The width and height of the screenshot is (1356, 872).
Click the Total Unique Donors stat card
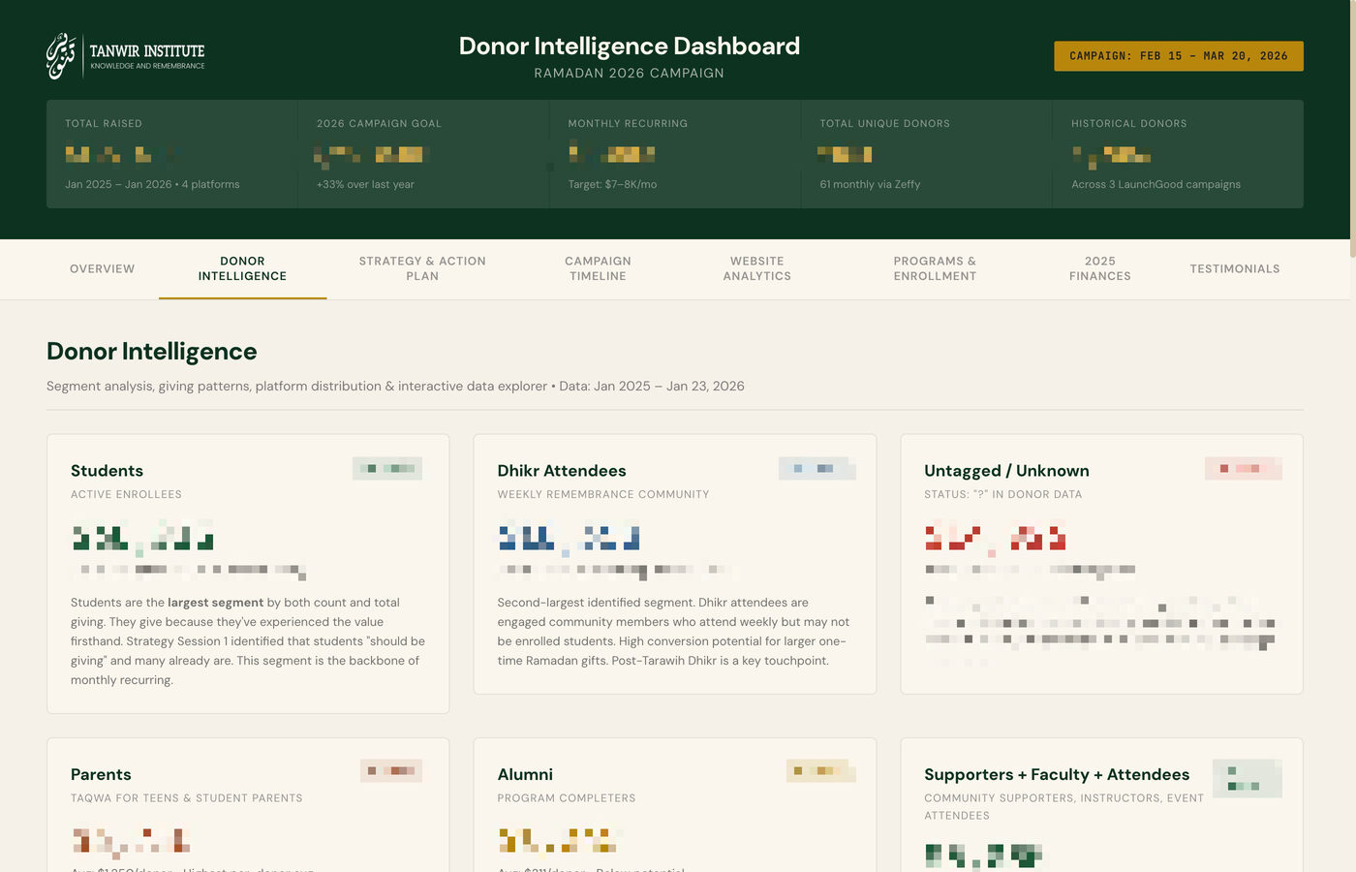pyautogui.click(x=927, y=154)
